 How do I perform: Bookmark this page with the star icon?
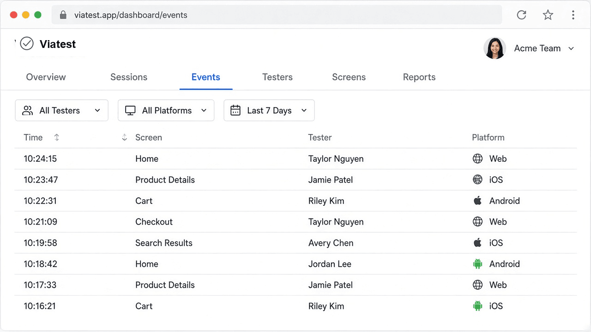tap(548, 15)
